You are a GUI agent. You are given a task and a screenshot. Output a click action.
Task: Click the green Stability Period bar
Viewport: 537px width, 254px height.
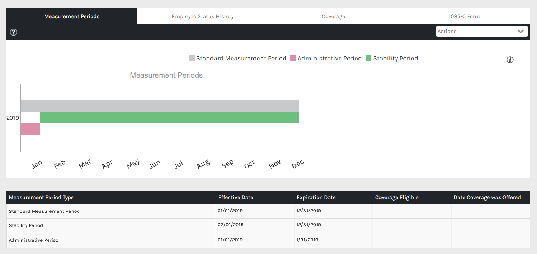coord(170,118)
